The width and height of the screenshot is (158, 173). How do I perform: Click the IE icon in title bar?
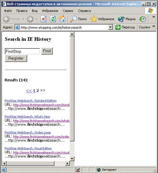coord(4,4)
